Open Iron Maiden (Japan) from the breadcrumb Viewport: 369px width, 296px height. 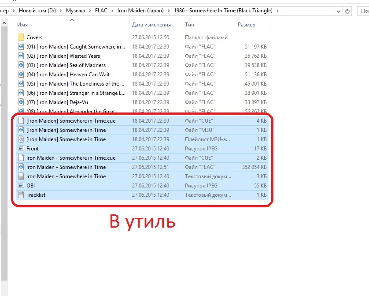[140, 11]
